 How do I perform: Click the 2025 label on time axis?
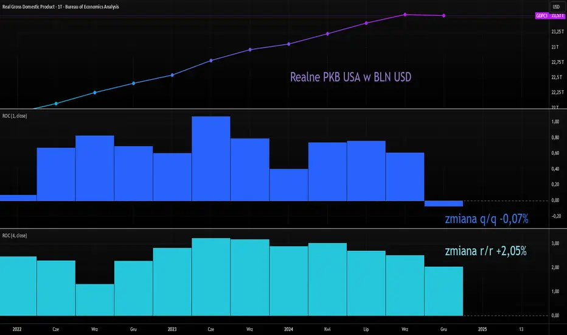(x=482, y=329)
